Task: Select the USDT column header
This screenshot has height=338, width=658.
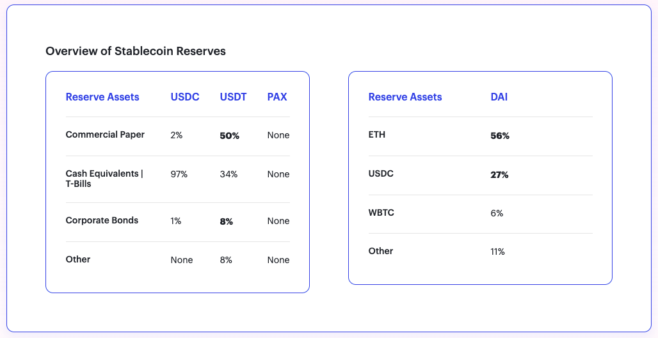Action: [233, 97]
